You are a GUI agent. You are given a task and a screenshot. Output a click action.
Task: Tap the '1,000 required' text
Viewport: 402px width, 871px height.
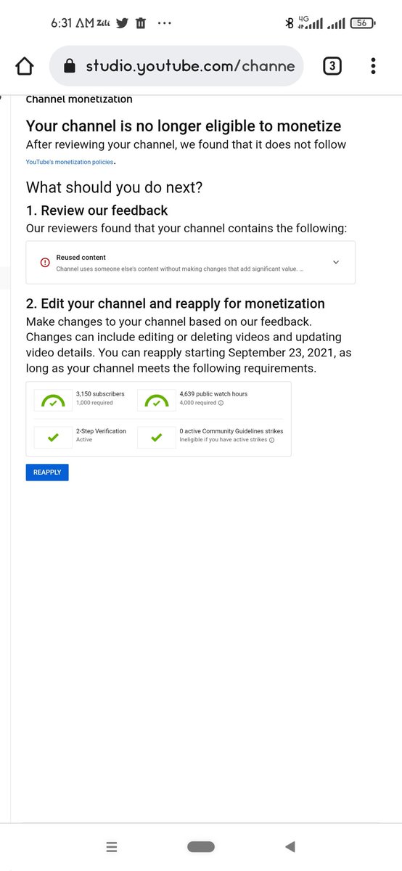[x=94, y=403]
